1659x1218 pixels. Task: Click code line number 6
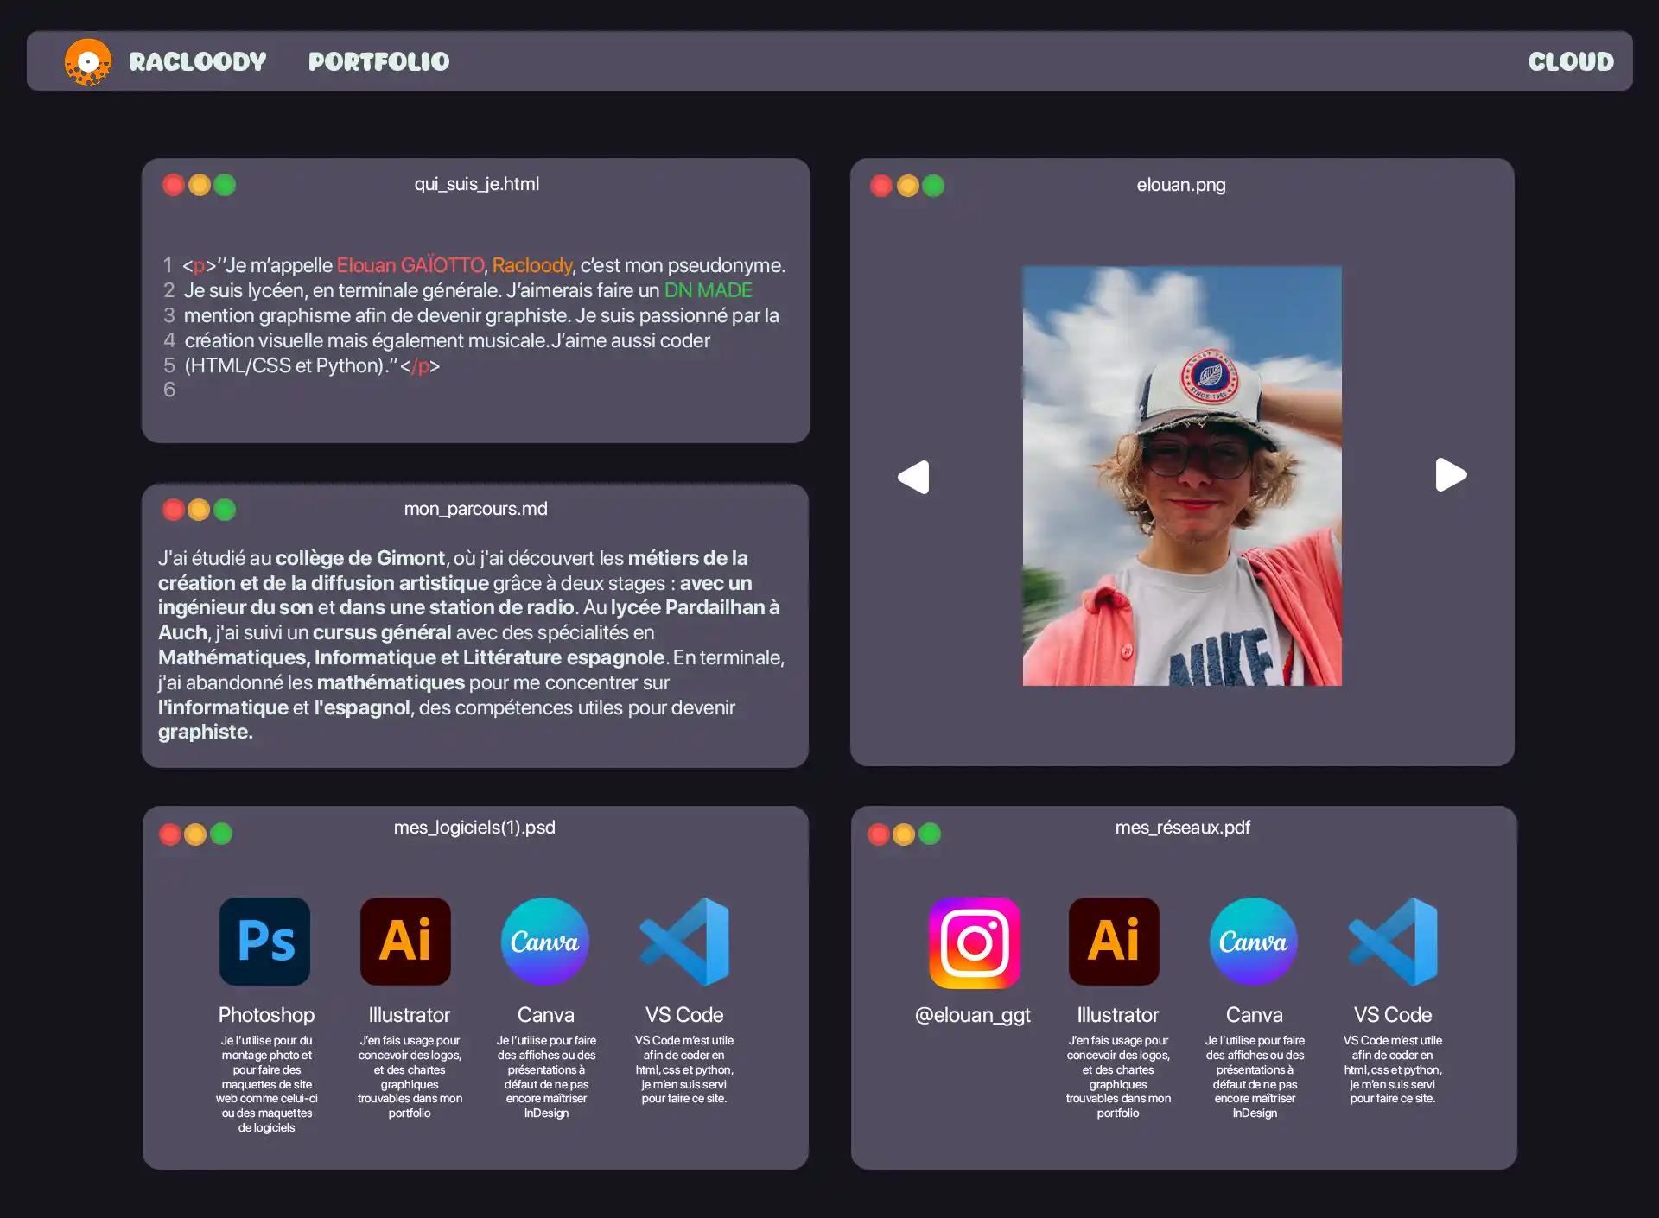(x=169, y=390)
